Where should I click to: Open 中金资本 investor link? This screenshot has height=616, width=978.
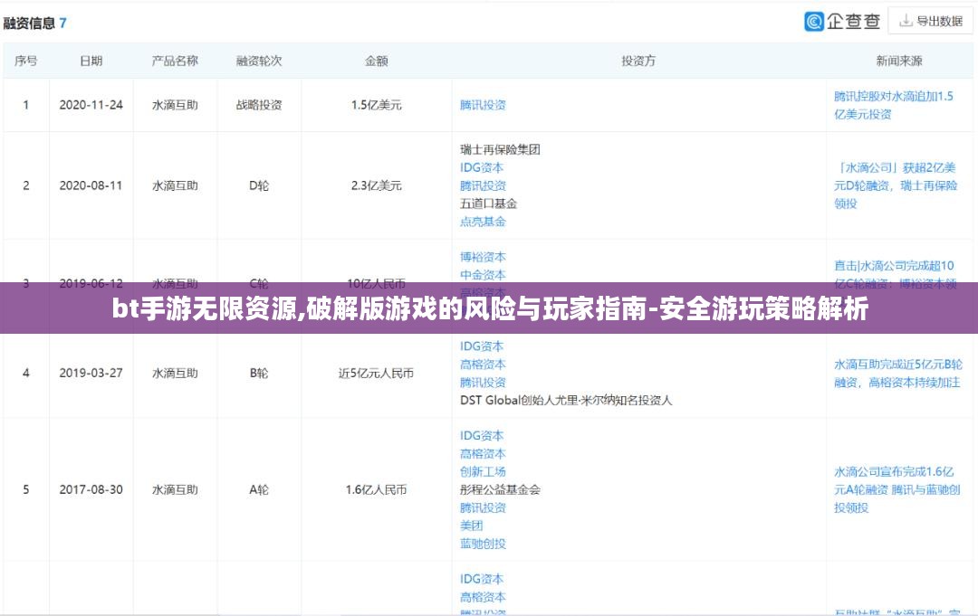click(x=483, y=275)
